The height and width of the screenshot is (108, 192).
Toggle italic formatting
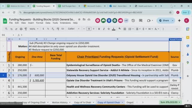[104, 29]
